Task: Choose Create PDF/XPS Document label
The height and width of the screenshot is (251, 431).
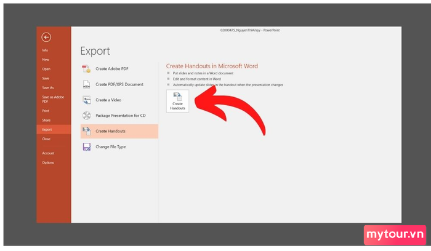Action: point(119,84)
